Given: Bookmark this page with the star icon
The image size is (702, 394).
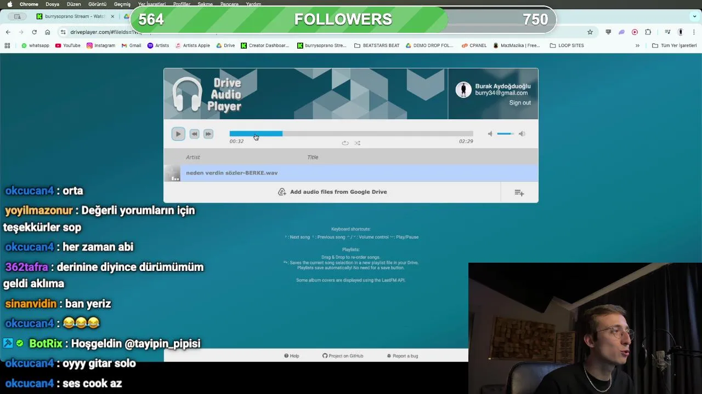Looking at the screenshot, I should (x=590, y=32).
